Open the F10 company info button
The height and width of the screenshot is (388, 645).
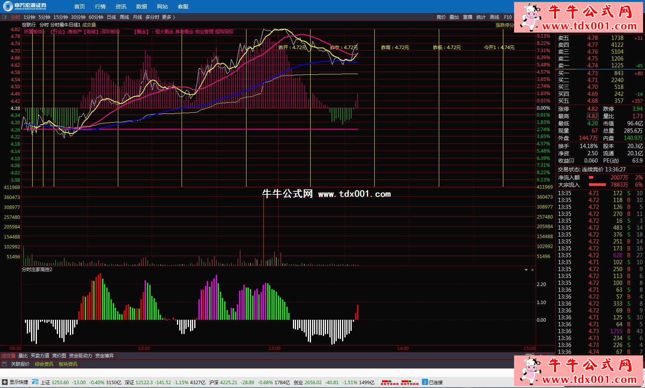tap(508, 17)
